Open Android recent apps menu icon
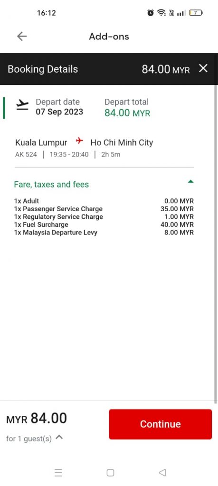 coord(58,473)
